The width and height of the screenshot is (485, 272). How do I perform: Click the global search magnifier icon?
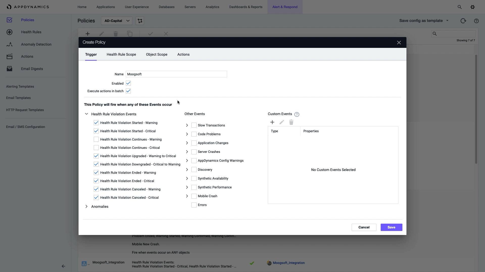(x=459, y=7)
